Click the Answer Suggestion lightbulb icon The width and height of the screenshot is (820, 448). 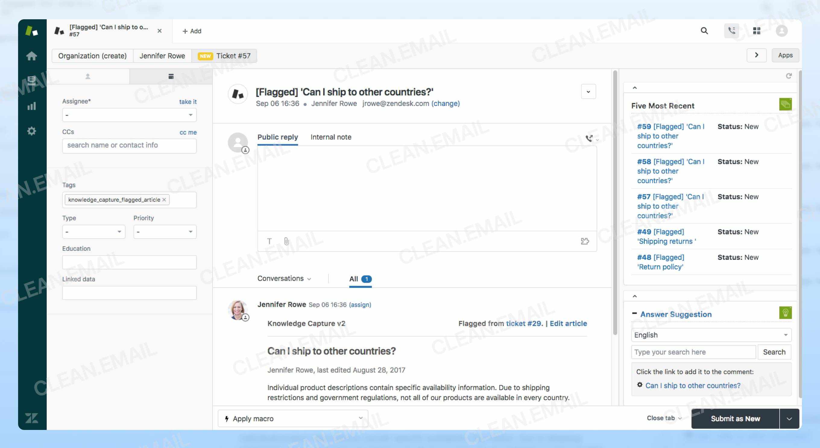pyautogui.click(x=786, y=312)
